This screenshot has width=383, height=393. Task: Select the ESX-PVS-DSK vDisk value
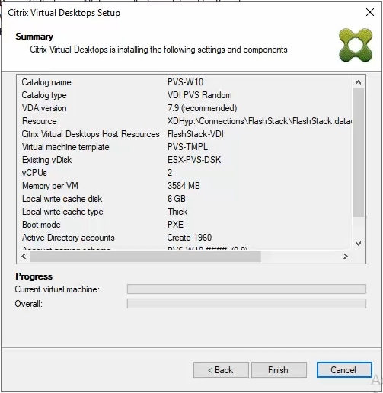pyautogui.click(x=194, y=160)
